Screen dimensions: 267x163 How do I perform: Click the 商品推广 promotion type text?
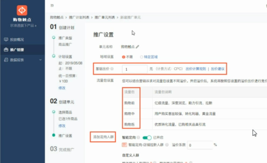pos(65,44)
